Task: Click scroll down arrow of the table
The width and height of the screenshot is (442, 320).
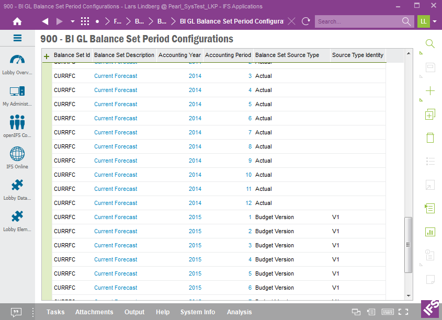Action: (x=409, y=296)
